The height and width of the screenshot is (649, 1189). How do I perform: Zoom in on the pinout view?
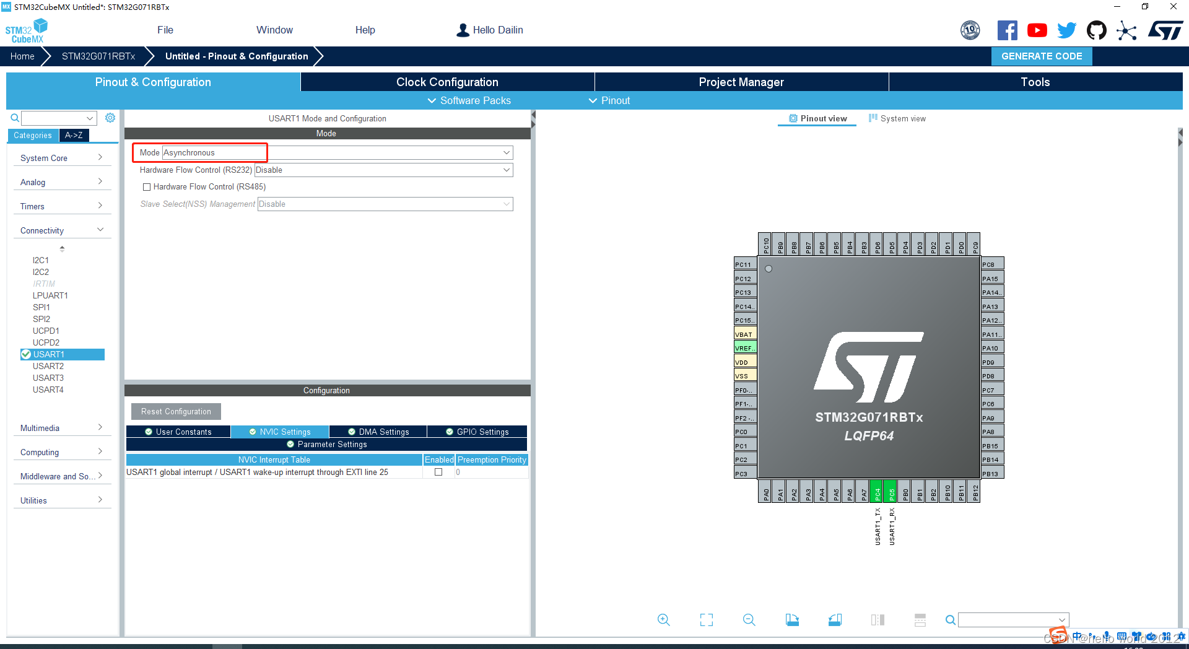click(x=663, y=620)
